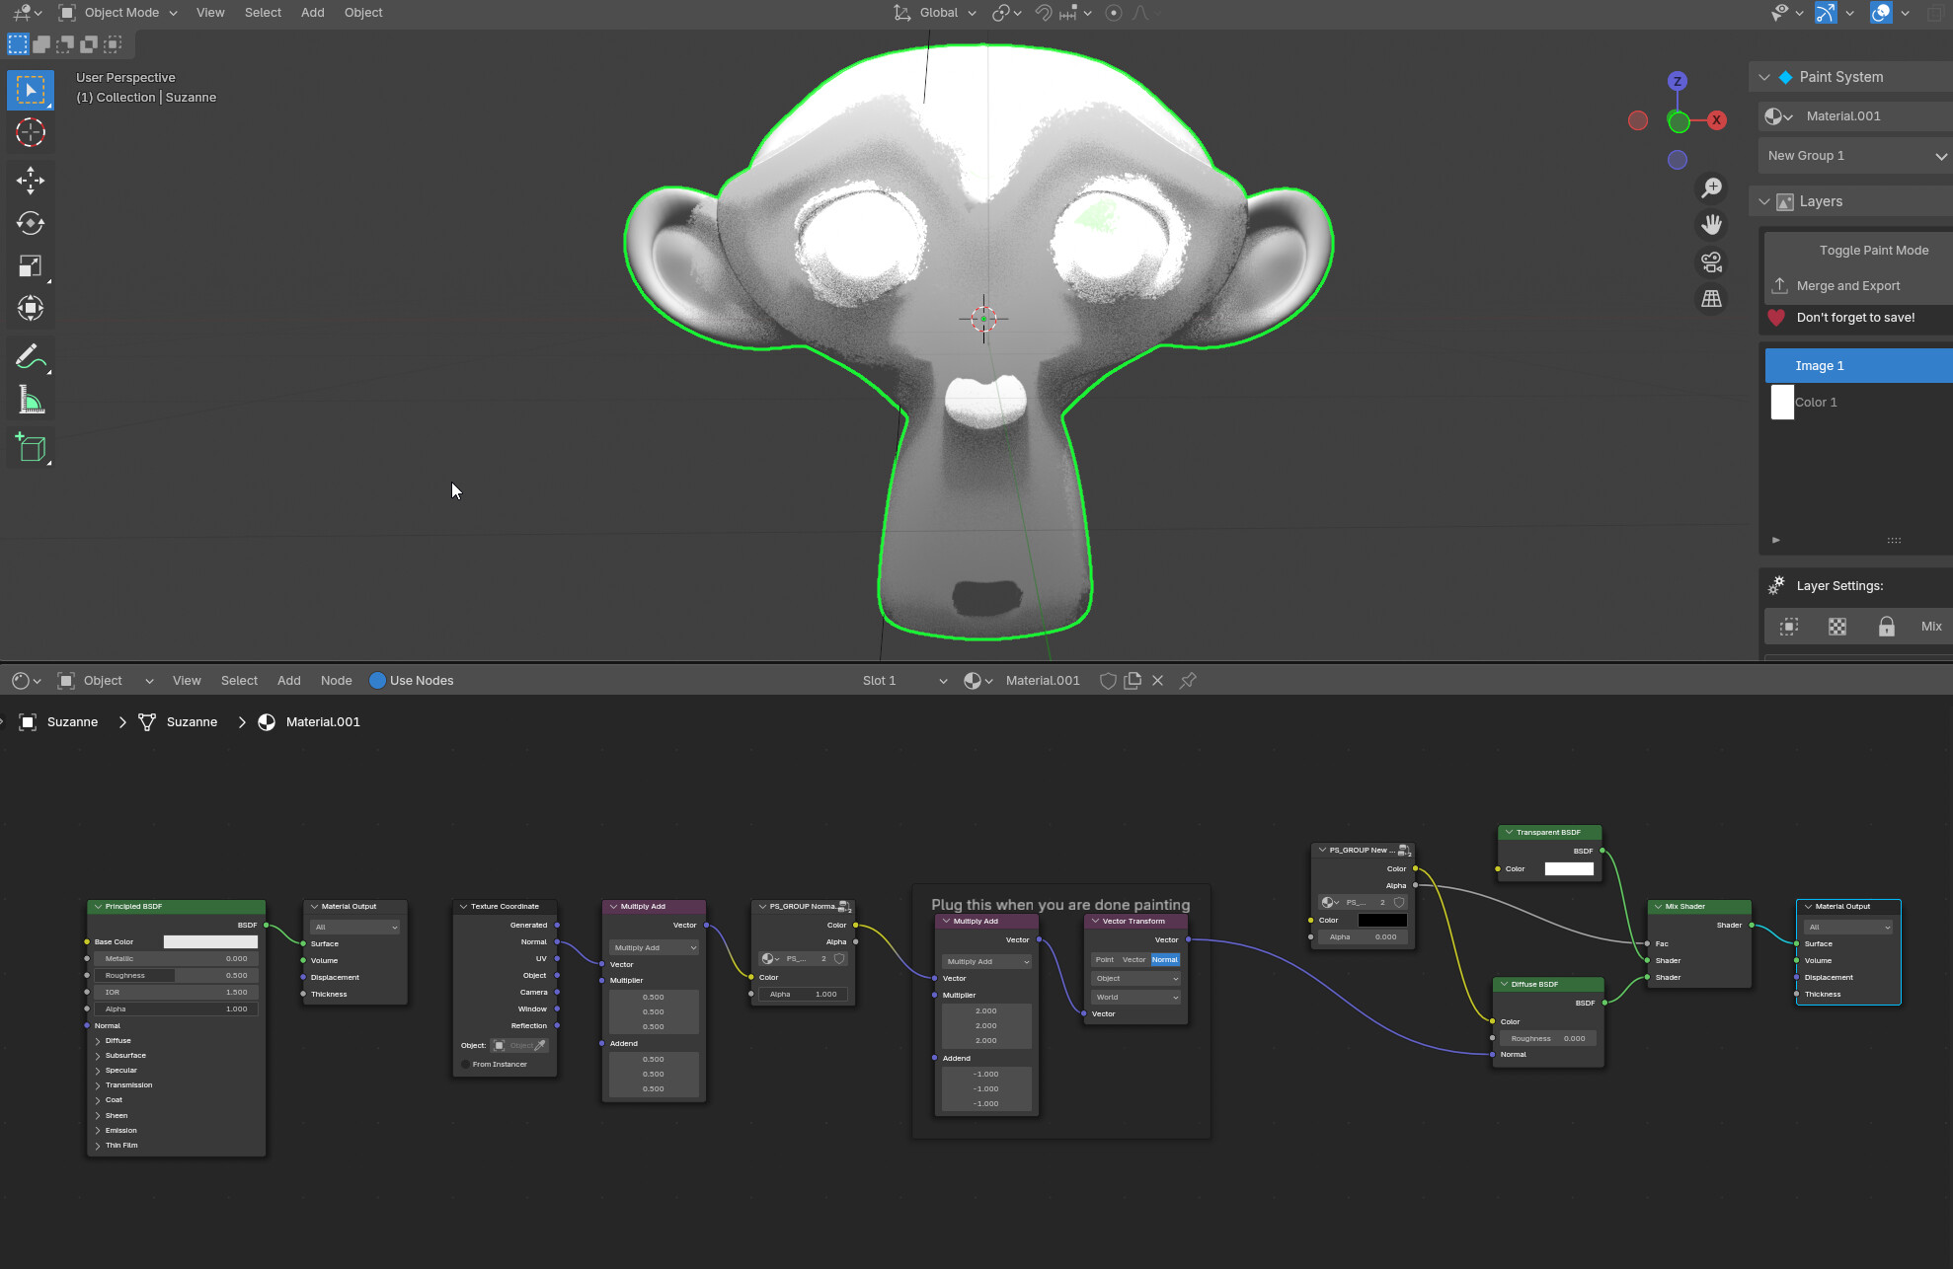Open the node editor View menu
This screenshot has width=1953, height=1269.
pyautogui.click(x=187, y=681)
